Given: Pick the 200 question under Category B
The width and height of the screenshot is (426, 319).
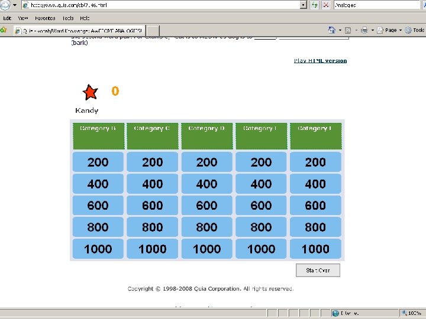Looking at the screenshot, I should click(98, 162).
